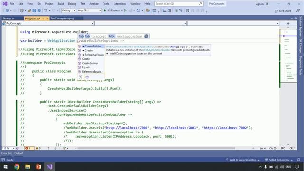Screen dimensions: 304x171
Task: Toggle the IntelliSense expand scope icon
Action: coord(80,77)
